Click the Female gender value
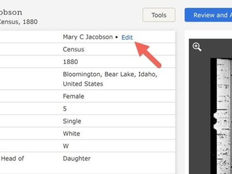This screenshot has height=174, width=232. [73, 96]
